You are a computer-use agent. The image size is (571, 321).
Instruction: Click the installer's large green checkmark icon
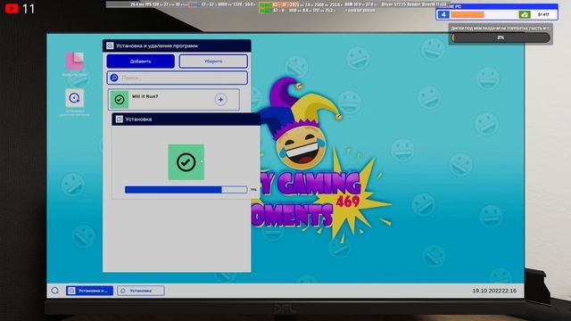(186, 162)
